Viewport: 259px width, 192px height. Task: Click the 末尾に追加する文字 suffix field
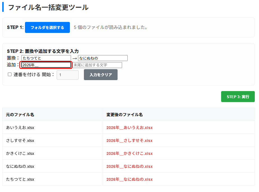pos(97,65)
